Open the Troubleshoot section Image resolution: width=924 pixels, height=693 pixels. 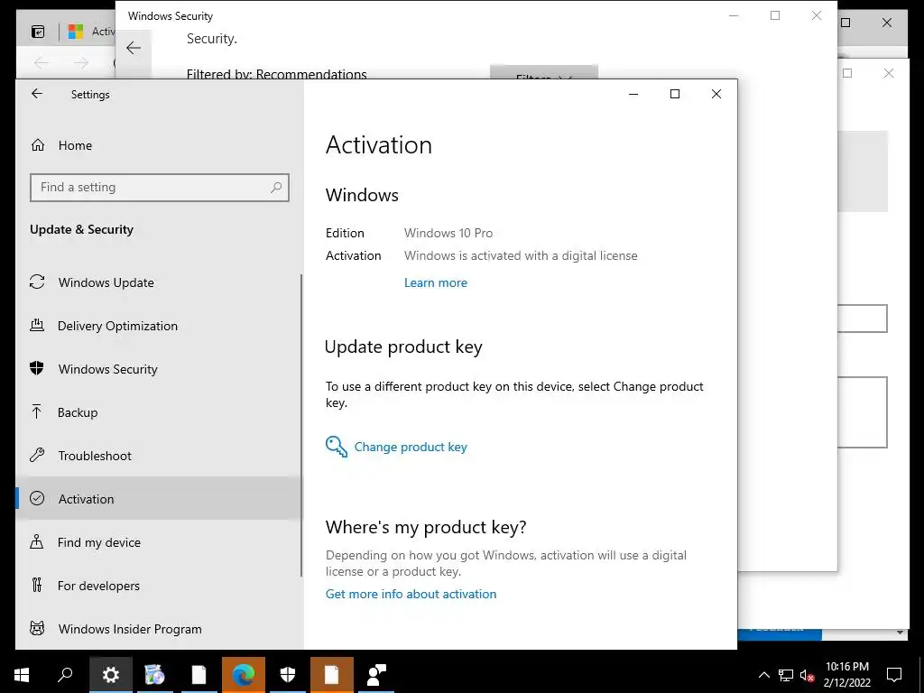click(94, 456)
